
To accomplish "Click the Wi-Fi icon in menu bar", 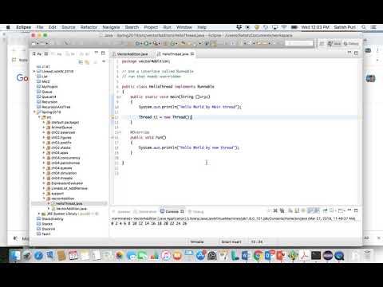I will point(284,27).
